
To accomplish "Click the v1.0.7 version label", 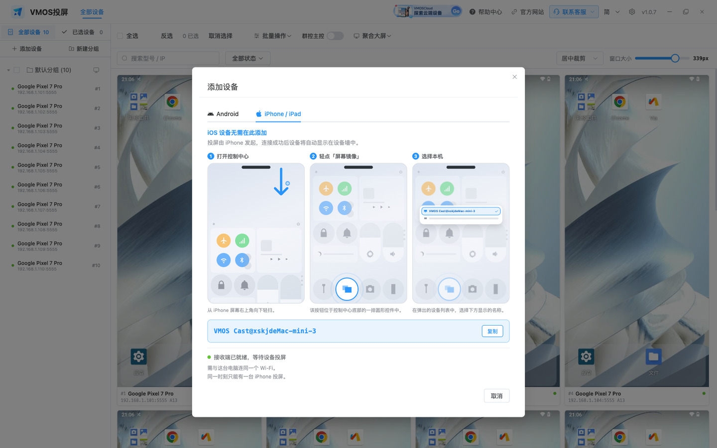I will tap(649, 12).
